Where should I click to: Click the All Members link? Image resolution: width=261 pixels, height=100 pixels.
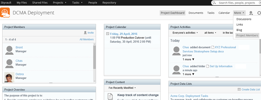coord(87,39)
